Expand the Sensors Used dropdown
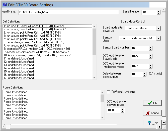 [x=158, y=38]
